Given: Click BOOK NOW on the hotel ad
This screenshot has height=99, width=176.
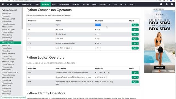Looking at the screenshot, I should point(159,68).
